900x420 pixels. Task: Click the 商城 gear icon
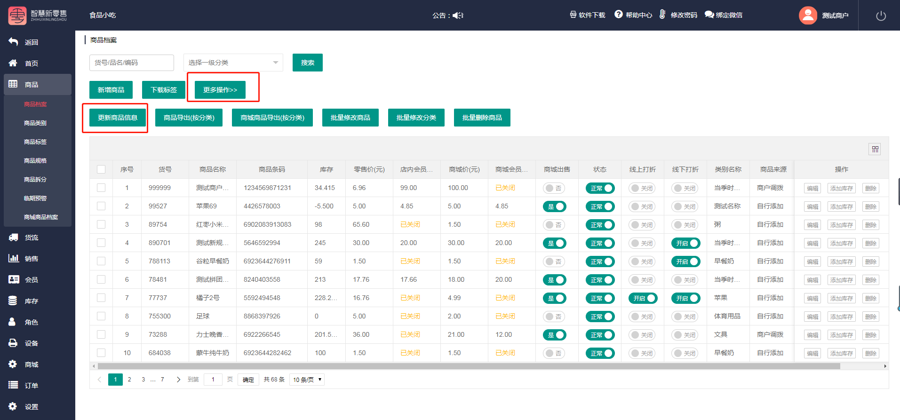pos(13,364)
